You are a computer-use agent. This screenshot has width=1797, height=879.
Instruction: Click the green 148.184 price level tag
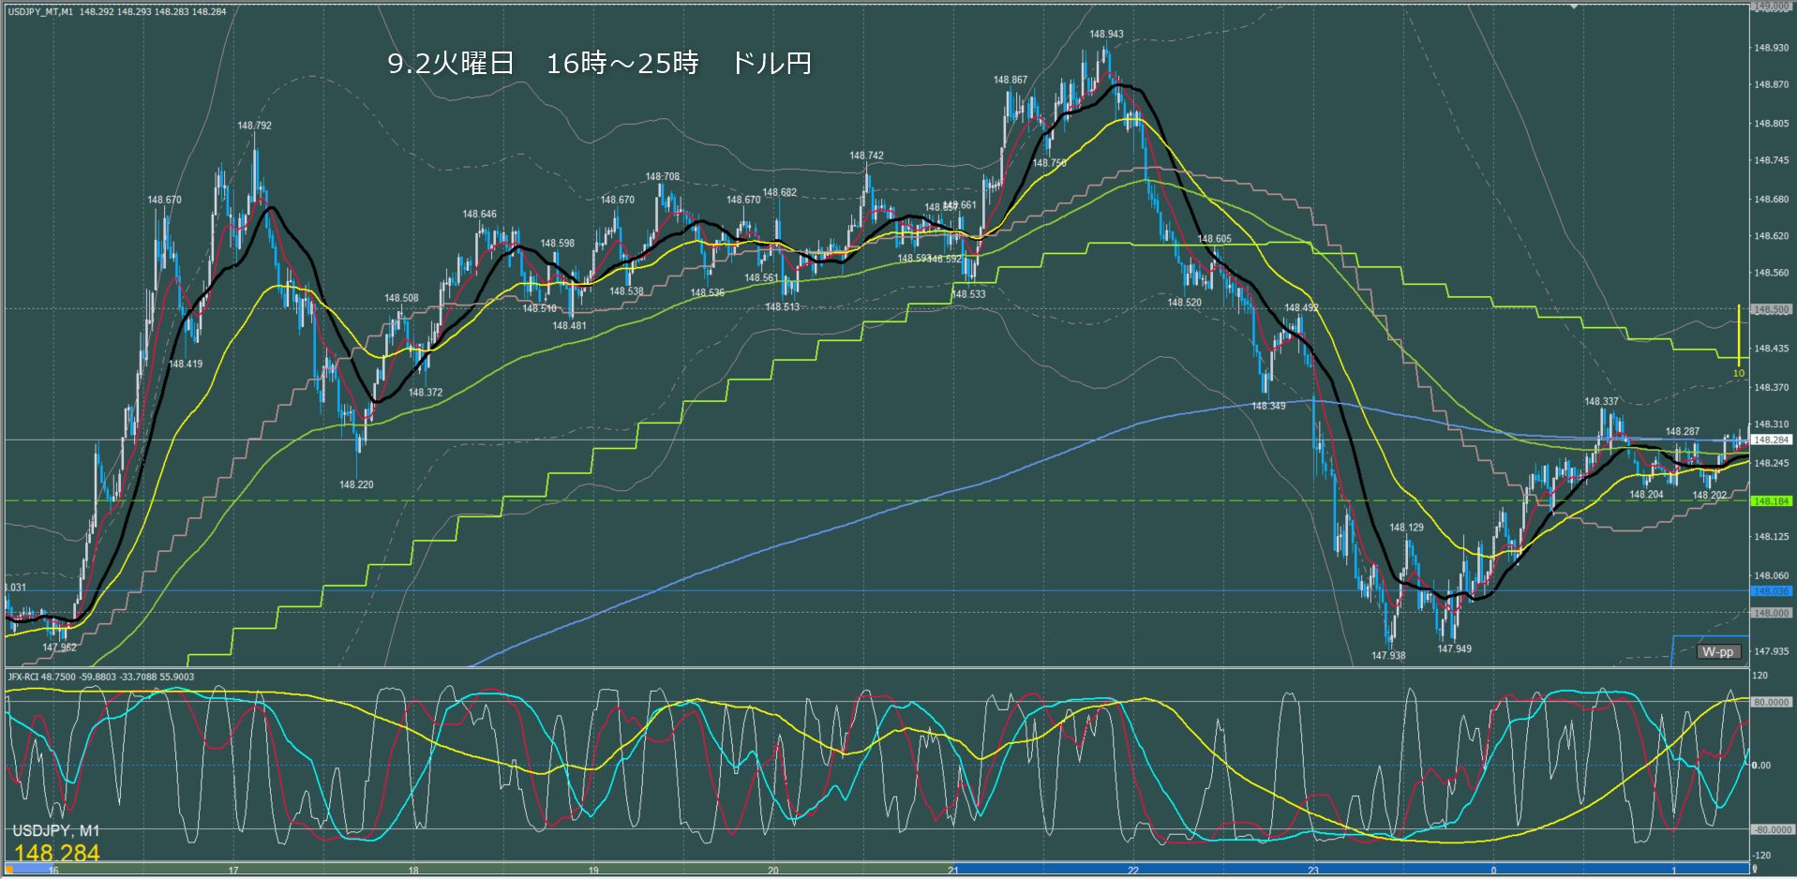pyautogui.click(x=1771, y=501)
